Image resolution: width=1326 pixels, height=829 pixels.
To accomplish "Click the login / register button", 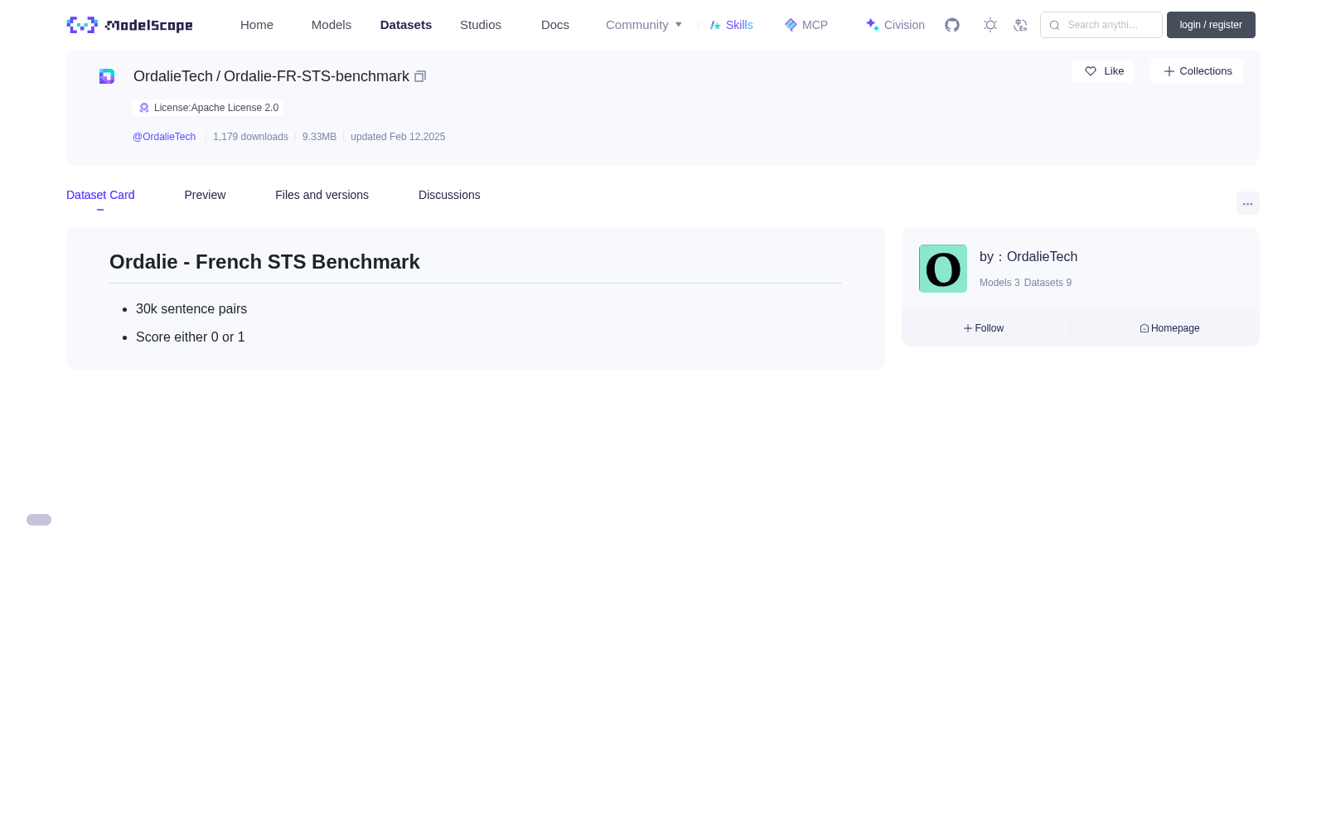I will tap(1211, 25).
